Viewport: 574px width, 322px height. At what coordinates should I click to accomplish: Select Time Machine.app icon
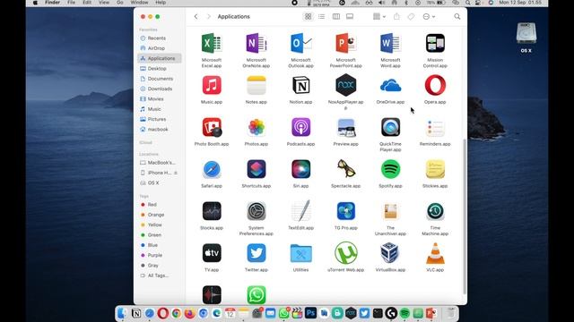[435, 211]
